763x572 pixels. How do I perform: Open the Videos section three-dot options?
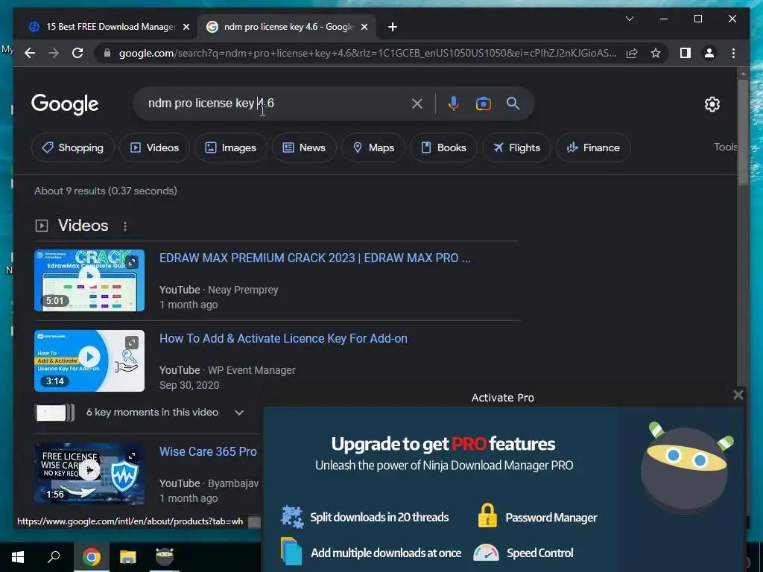click(x=125, y=226)
